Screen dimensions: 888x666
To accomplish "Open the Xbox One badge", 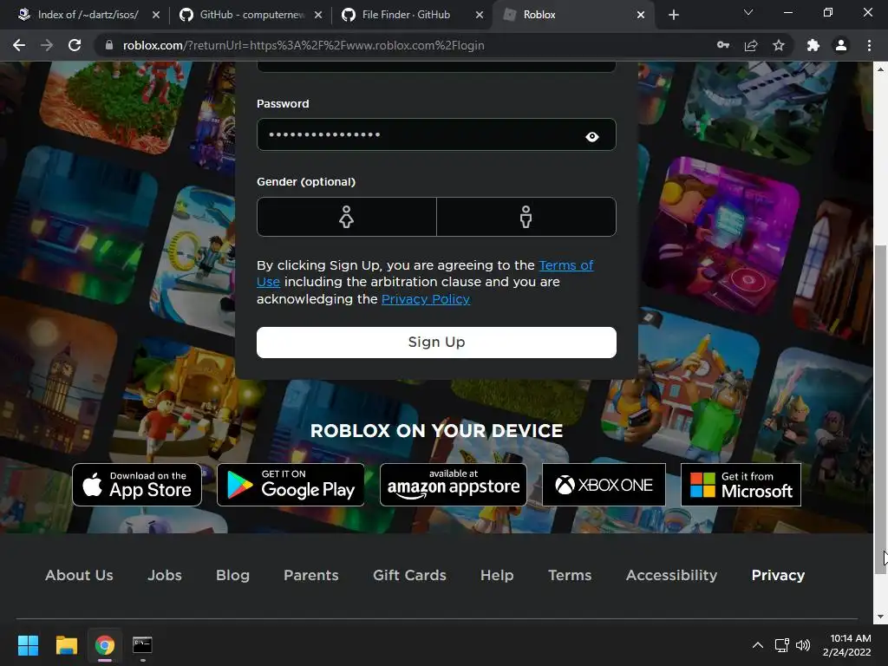I will coord(604,485).
